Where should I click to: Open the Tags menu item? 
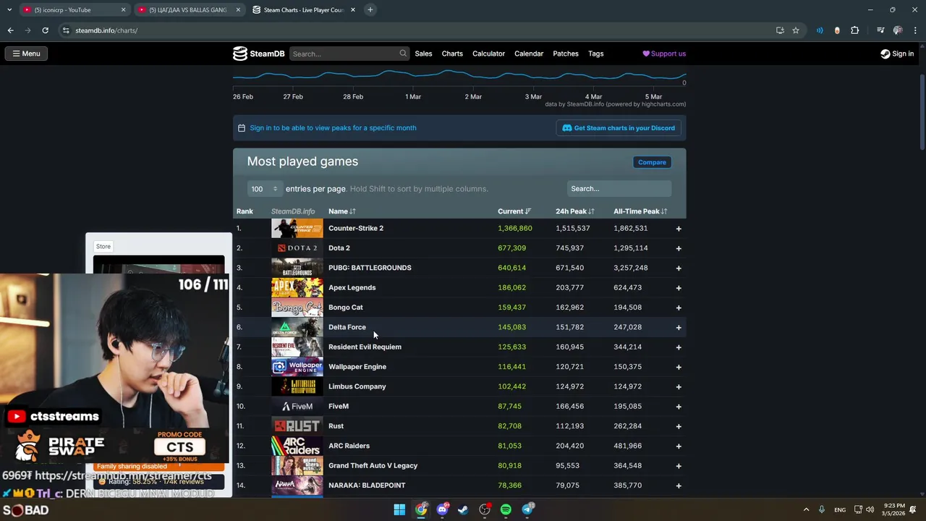[595, 54]
